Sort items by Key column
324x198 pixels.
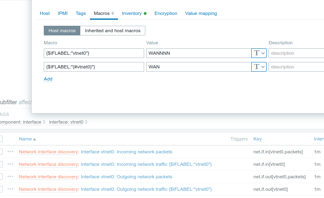pyautogui.click(x=257, y=139)
